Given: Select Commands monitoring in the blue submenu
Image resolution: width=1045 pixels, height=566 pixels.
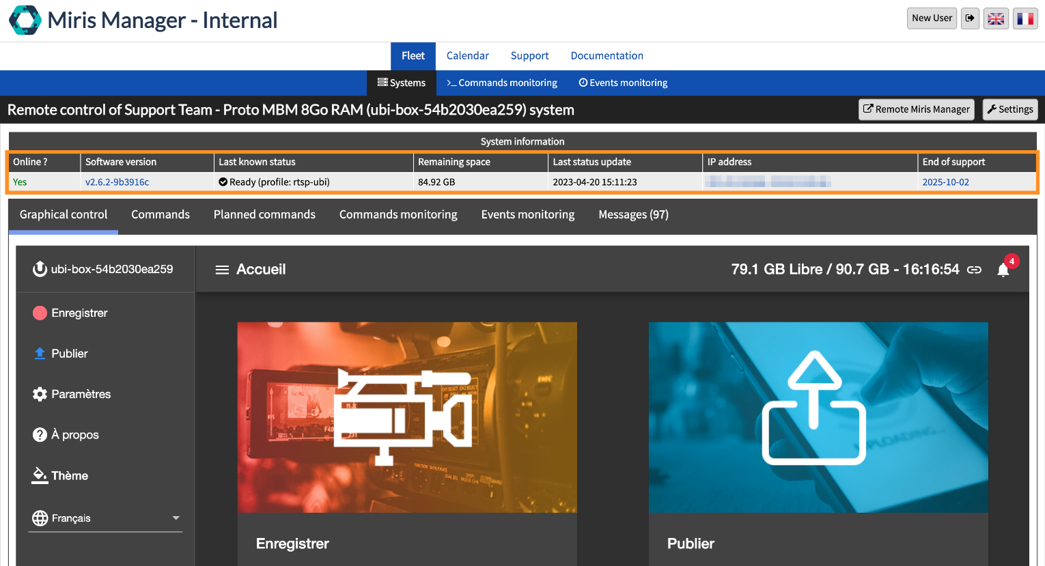Looking at the screenshot, I should tap(502, 83).
